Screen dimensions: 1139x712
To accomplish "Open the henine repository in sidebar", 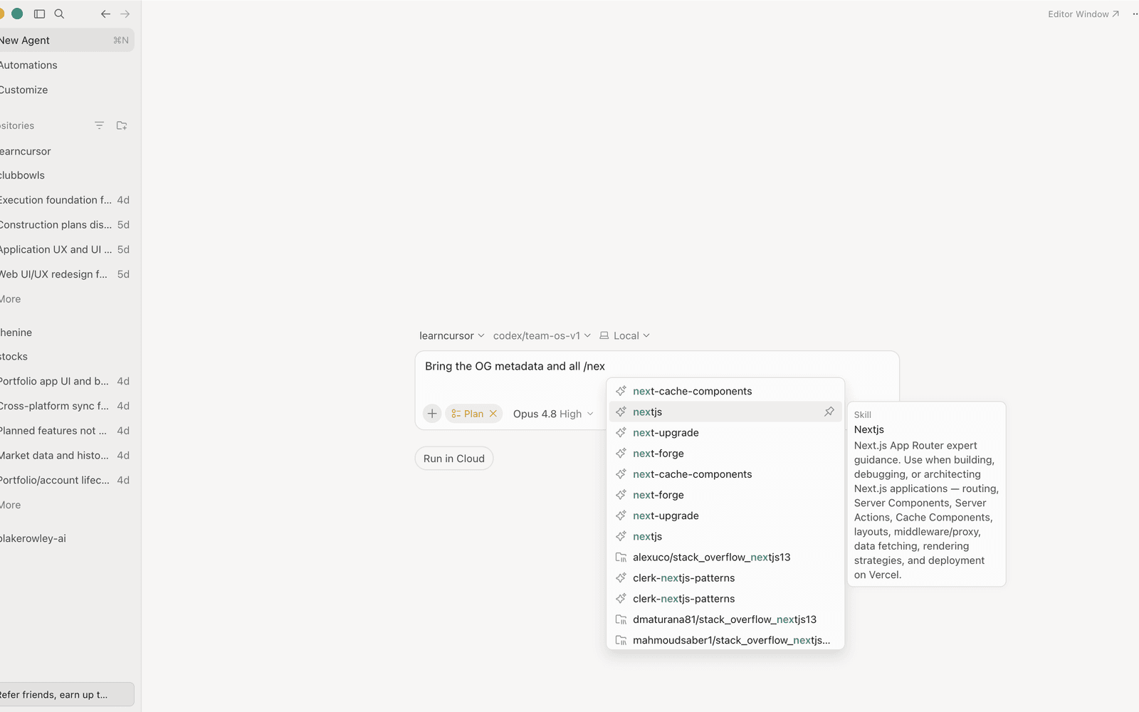I will point(67,333).
